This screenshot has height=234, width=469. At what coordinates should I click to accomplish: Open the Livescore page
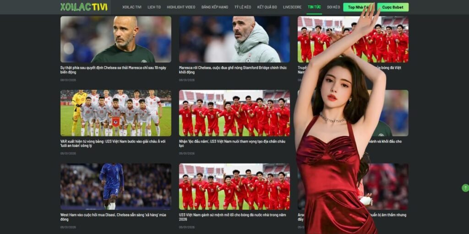coord(292,7)
